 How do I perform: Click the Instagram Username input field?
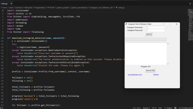(156, 27)
